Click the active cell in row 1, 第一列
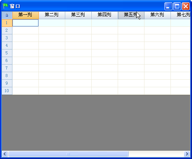The image size is (192, 159). tap(26, 23)
